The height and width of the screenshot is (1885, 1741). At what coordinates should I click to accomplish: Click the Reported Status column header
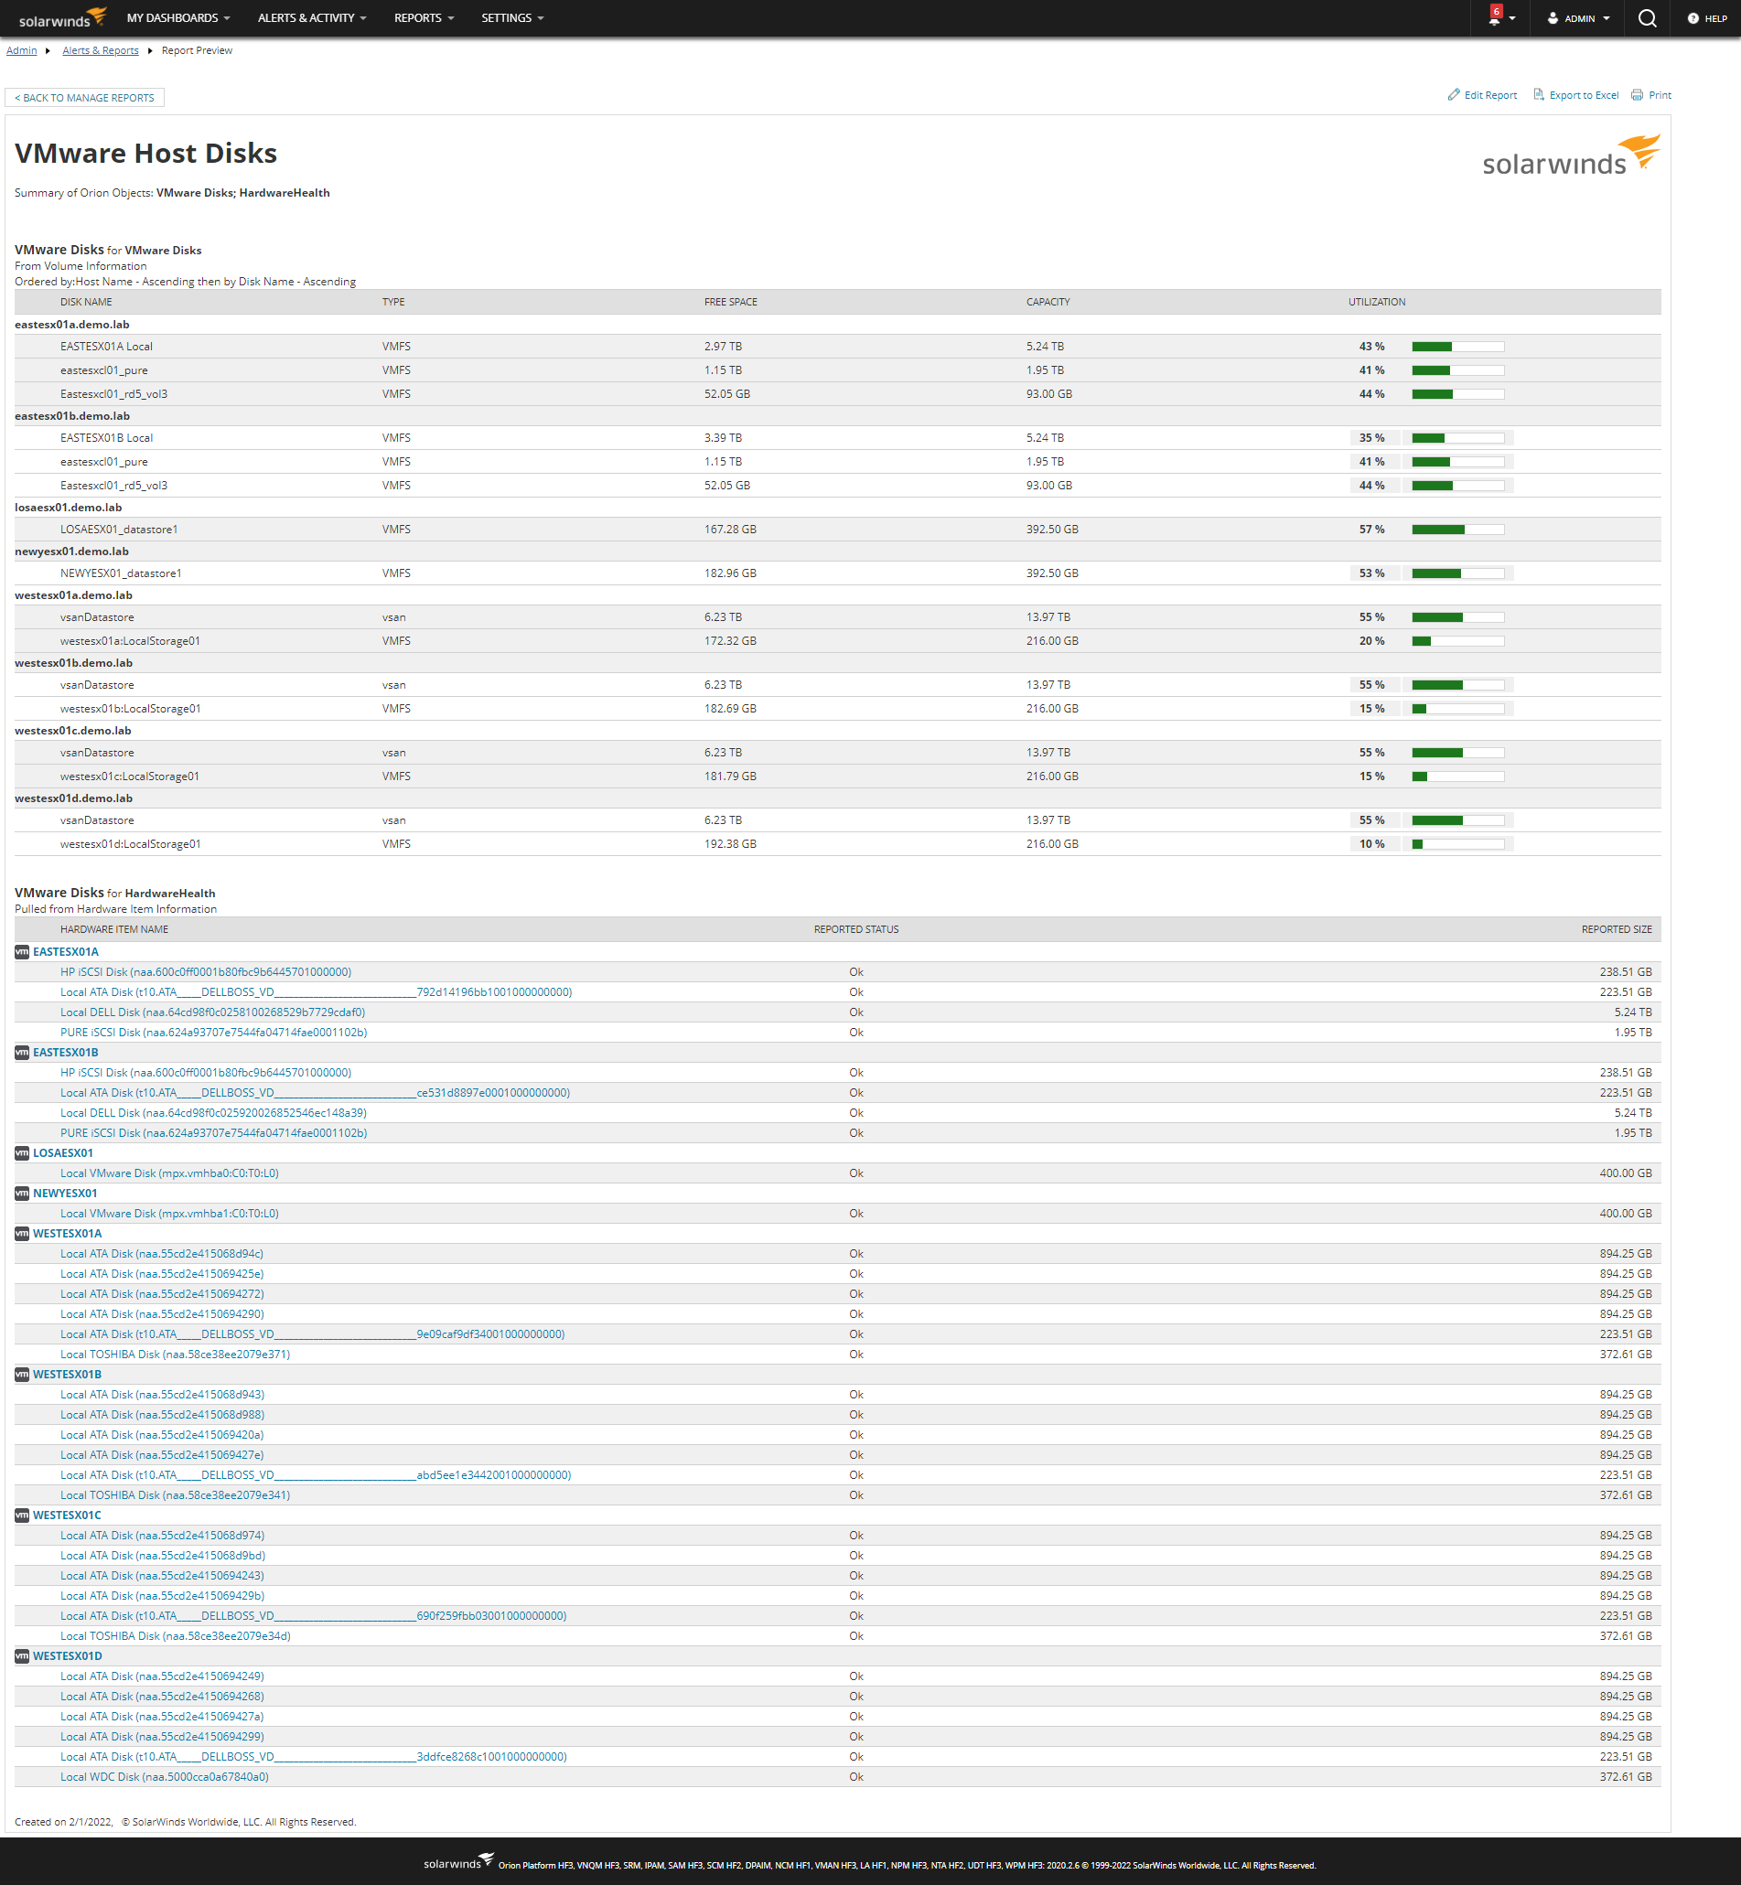[x=856, y=930]
